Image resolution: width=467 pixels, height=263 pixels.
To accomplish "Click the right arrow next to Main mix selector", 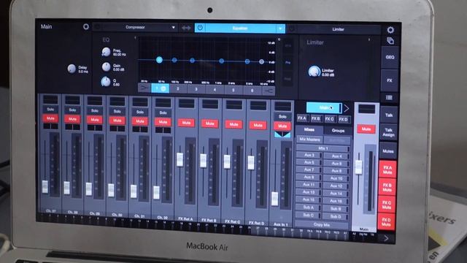I will point(347,108).
